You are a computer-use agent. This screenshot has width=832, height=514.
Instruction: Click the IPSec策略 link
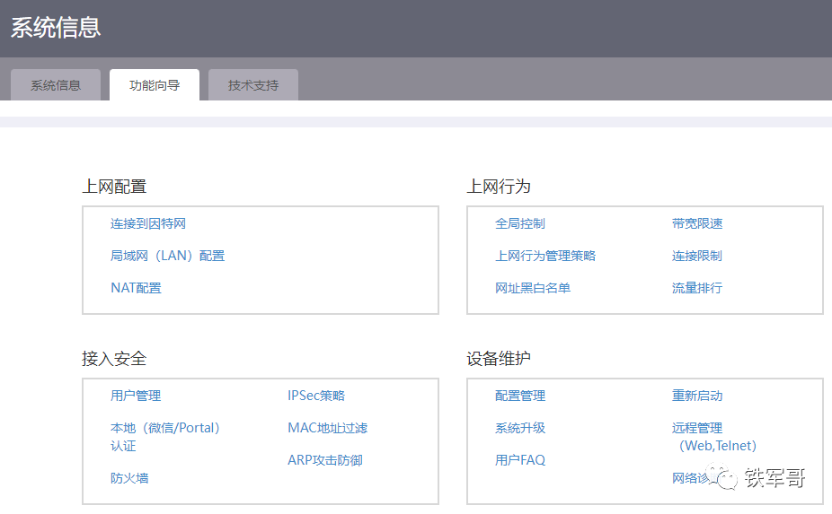point(316,396)
